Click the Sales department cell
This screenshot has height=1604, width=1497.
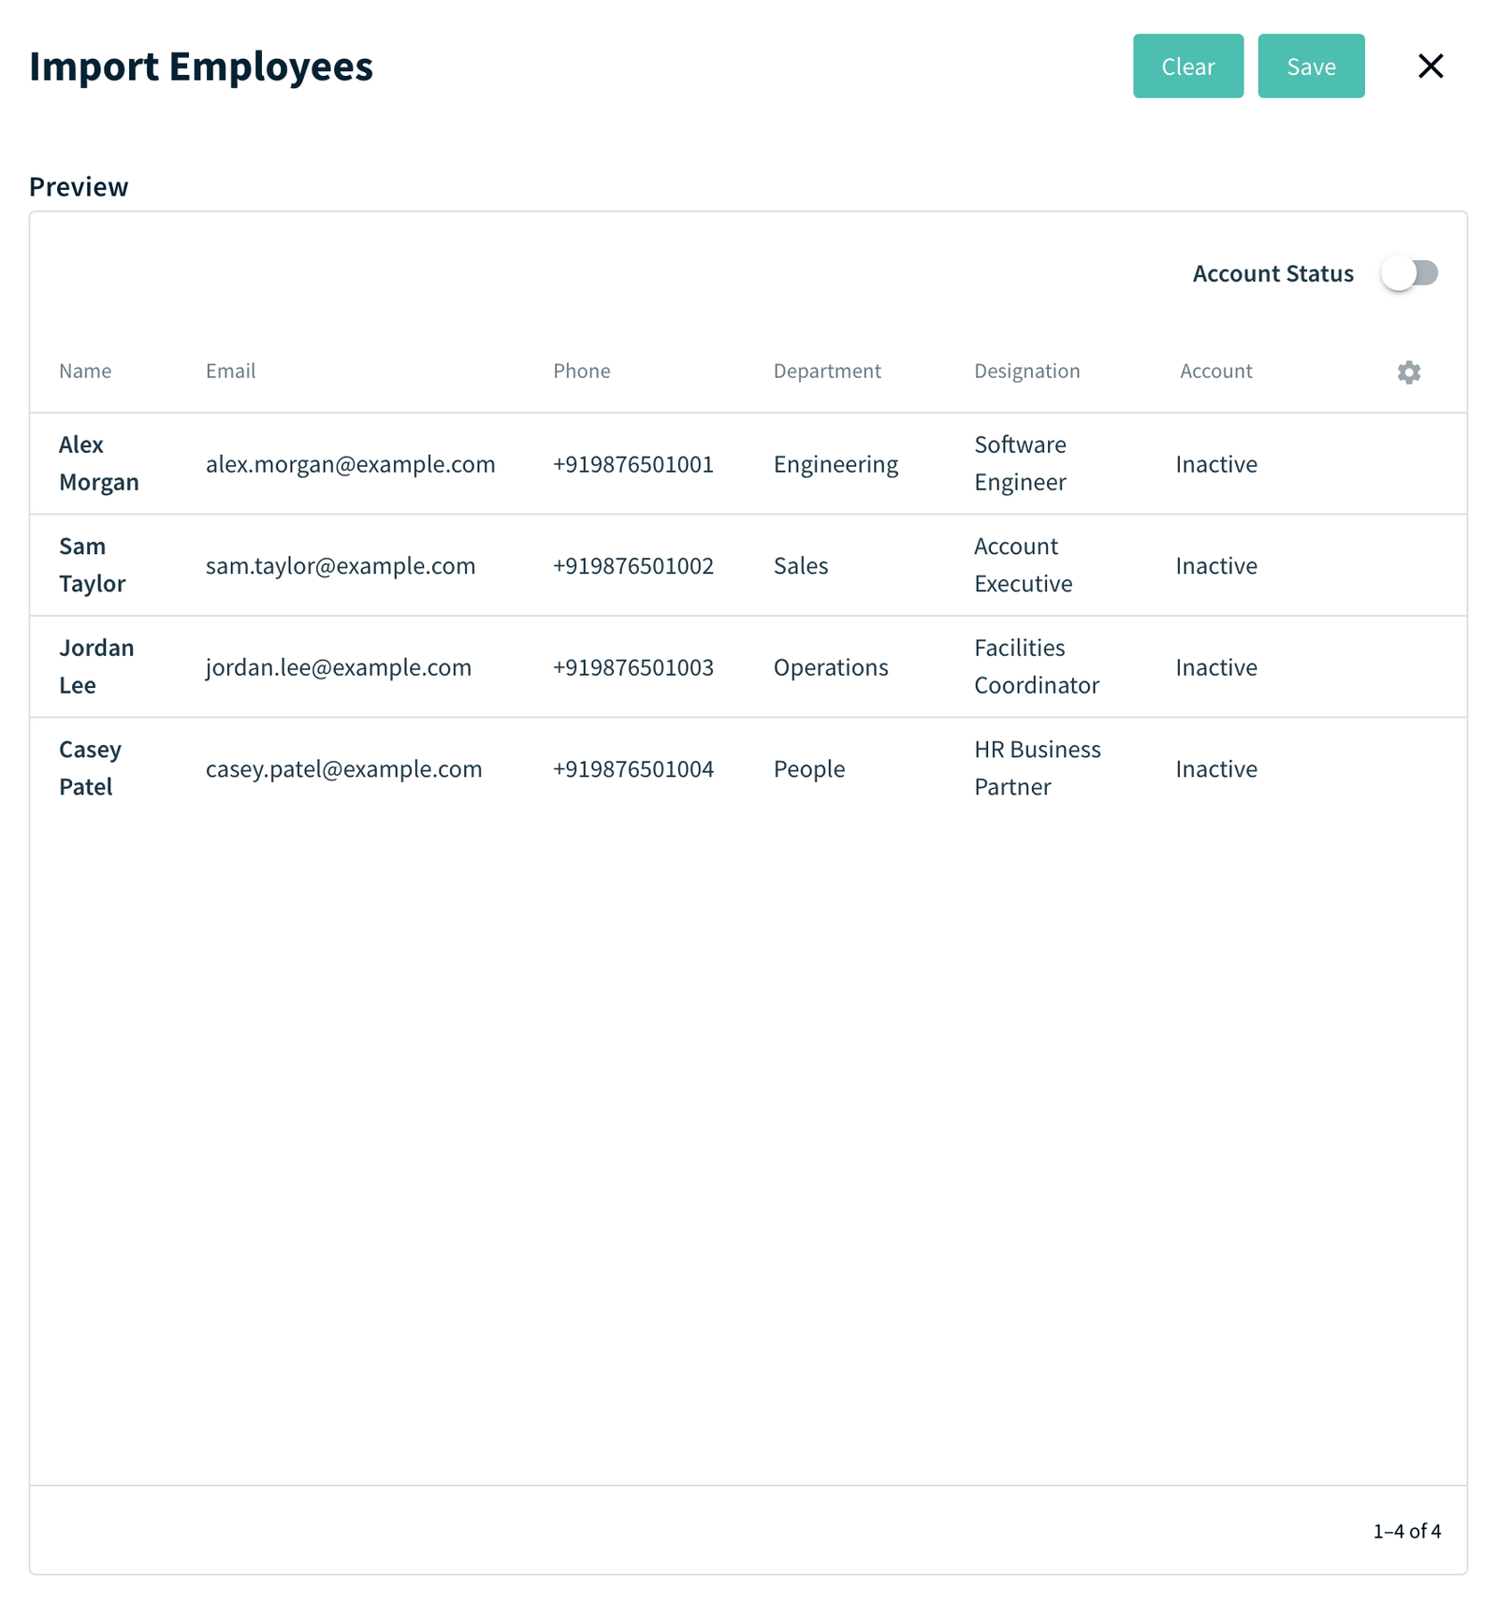tap(801, 566)
